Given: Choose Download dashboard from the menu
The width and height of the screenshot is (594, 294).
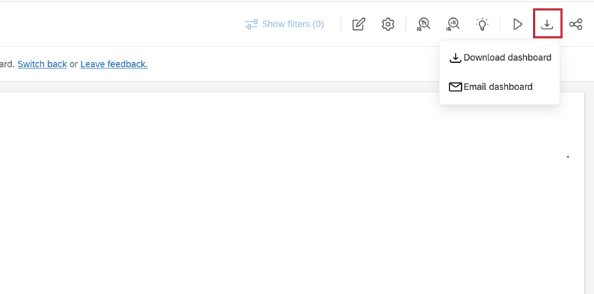Looking at the screenshot, I should pos(499,57).
